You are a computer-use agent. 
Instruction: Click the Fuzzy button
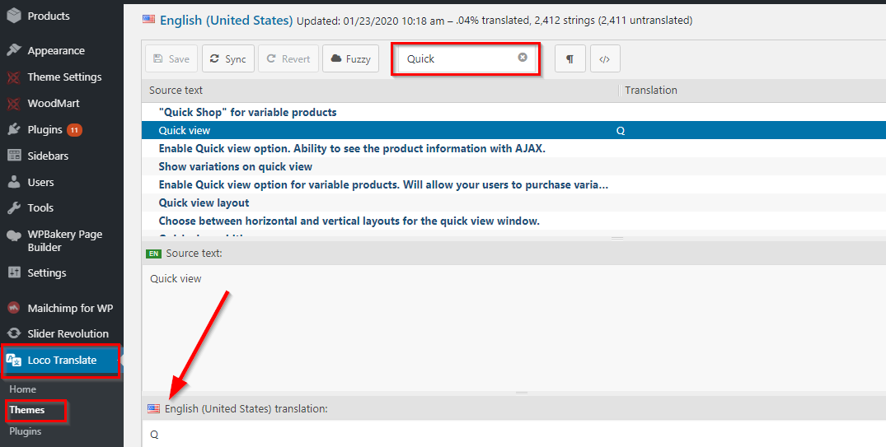pyautogui.click(x=351, y=58)
